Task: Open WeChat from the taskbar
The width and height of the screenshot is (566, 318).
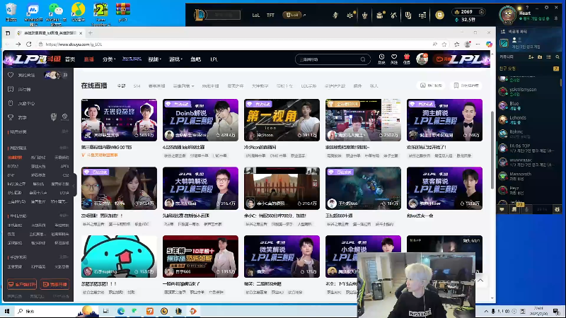Action: tap(134, 311)
